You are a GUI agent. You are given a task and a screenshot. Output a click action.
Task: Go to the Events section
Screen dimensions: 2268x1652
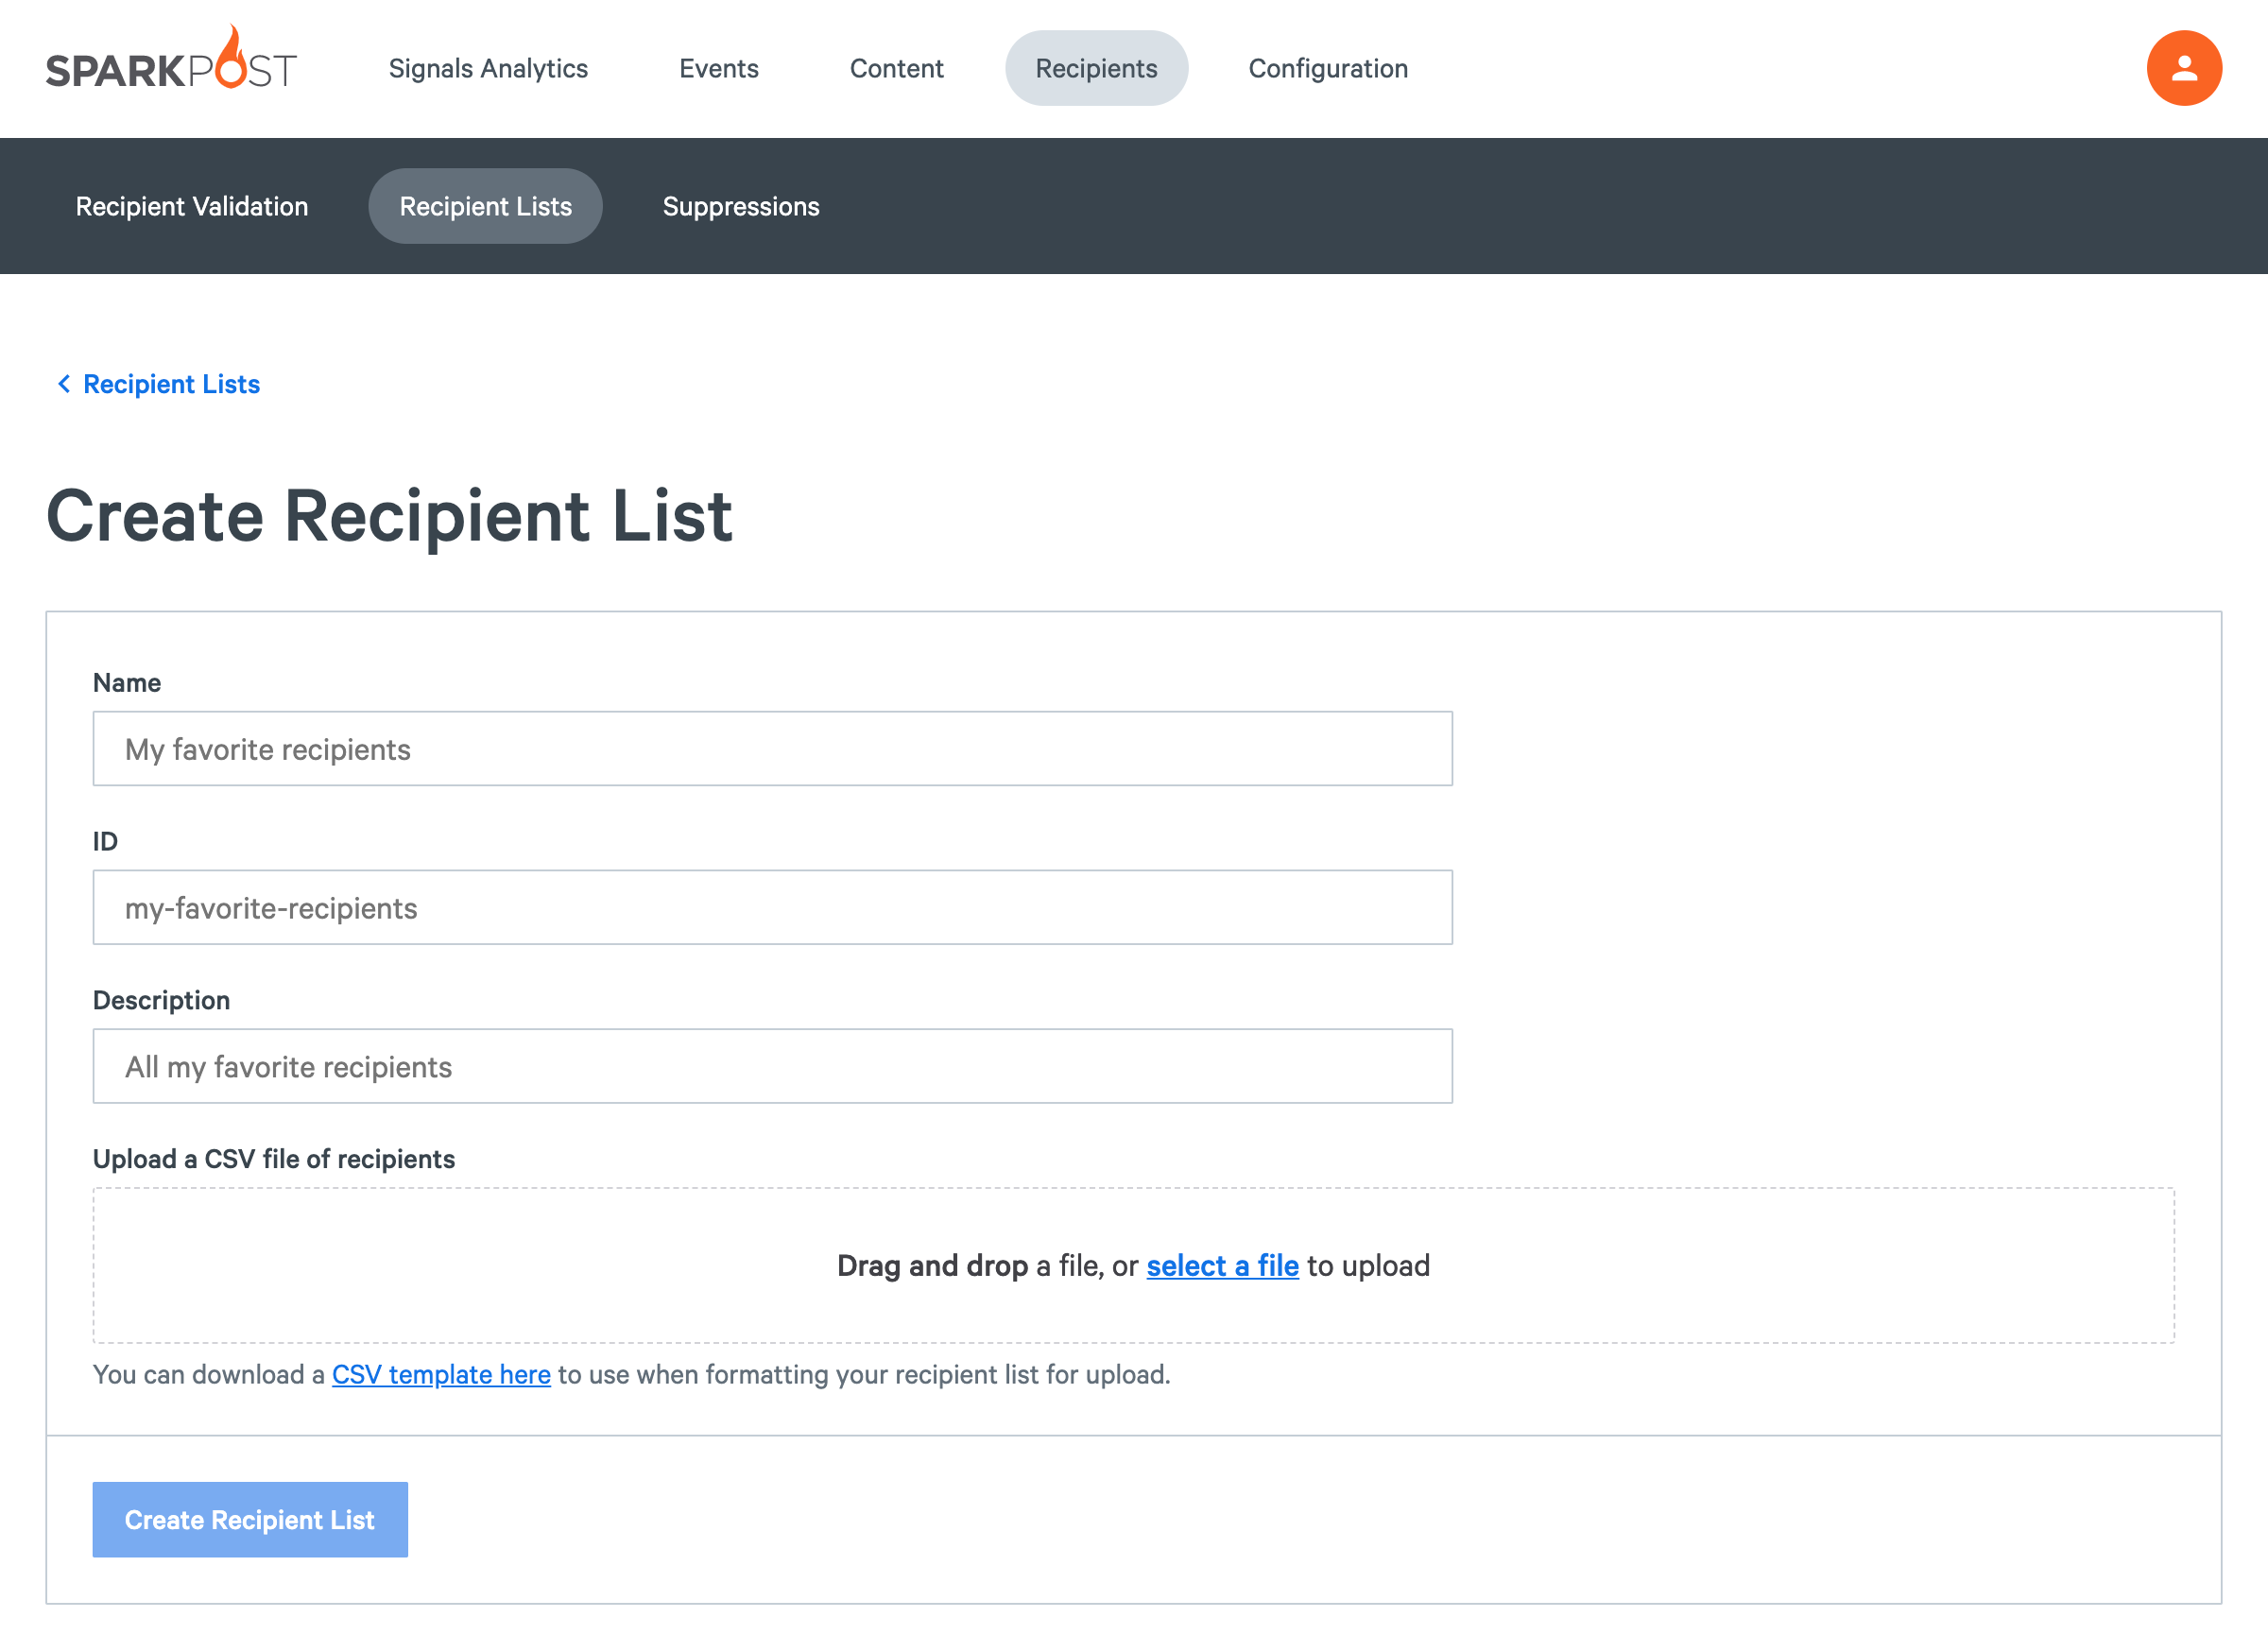(718, 68)
